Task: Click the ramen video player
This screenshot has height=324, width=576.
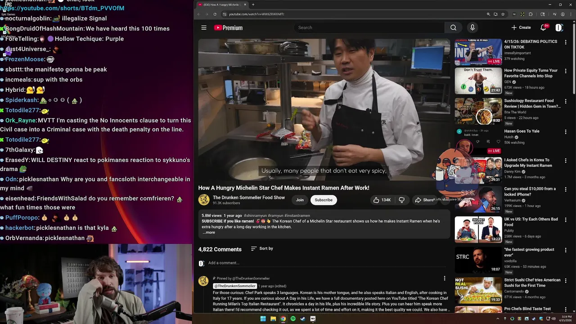Action: click(x=324, y=109)
